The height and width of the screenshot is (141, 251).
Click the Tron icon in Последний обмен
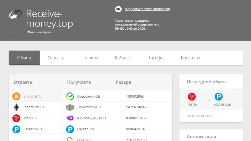point(192,97)
